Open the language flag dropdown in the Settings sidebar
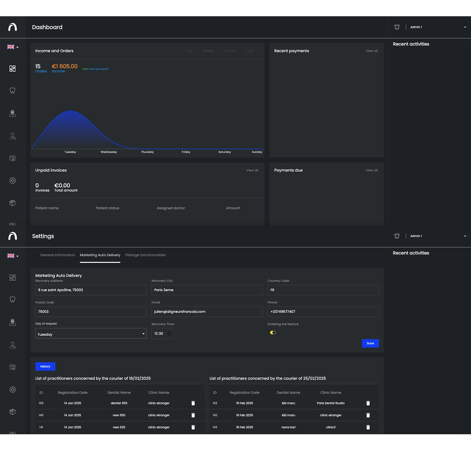The image size is (471, 451). 13,256
